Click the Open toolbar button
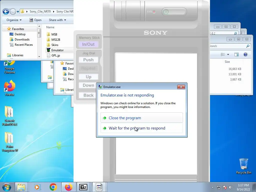The width and height of the screenshot is (256, 192). coord(35,20)
